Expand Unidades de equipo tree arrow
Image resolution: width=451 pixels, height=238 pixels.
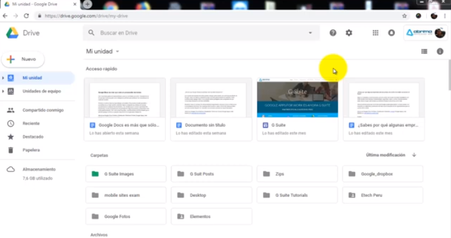(3, 91)
